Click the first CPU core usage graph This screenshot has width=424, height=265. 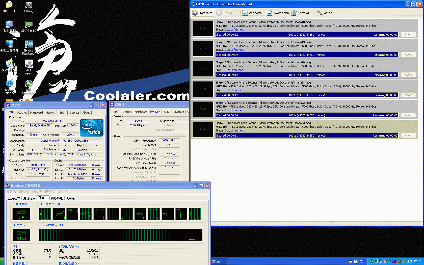tap(45, 214)
